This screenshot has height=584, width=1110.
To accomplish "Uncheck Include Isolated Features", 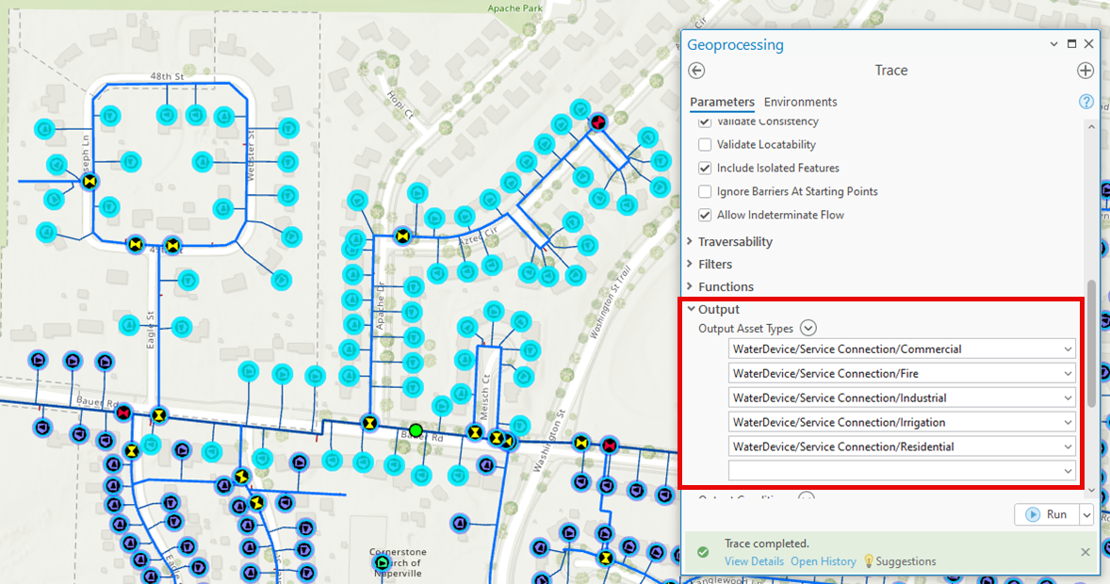I will coord(705,168).
